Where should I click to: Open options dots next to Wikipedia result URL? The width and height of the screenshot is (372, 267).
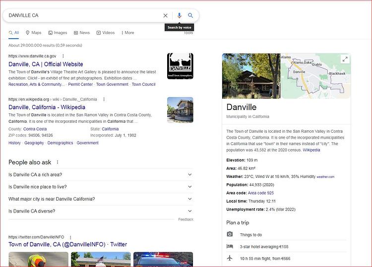[x=104, y=99]
